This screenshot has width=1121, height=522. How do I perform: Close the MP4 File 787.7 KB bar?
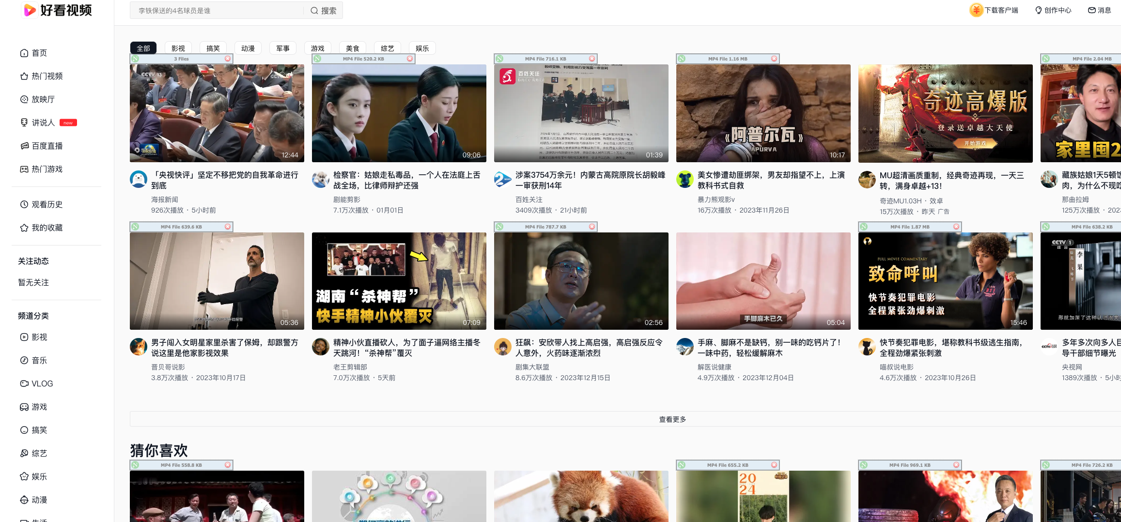click(592, 227)
